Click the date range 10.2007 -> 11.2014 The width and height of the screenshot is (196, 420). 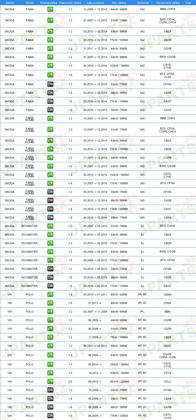point(95,118)
